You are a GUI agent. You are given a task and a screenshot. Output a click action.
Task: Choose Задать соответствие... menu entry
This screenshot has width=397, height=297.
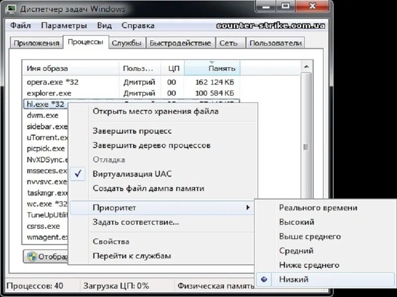point(135,222)
